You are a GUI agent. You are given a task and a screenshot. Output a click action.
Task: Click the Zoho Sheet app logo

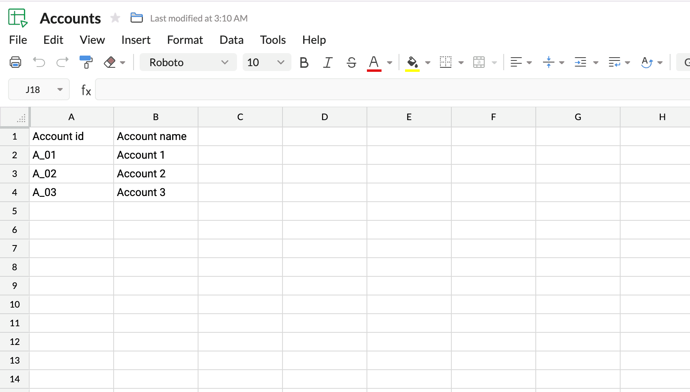coord(18,18)
